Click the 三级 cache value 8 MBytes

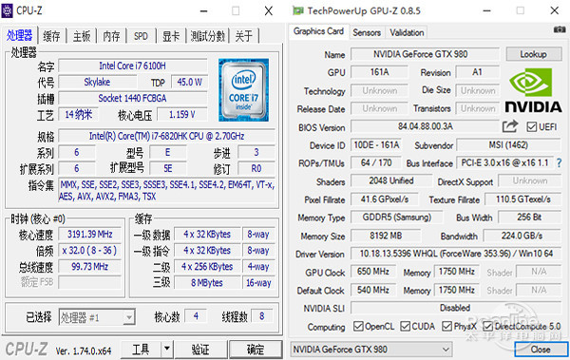(207, 283)
